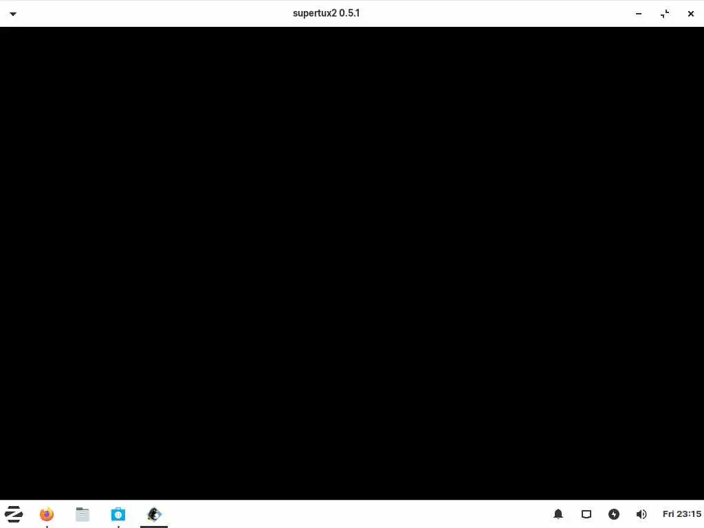The width and height of the screenshot is (704, 528).
Task: Minimize the supertux2 window
Action: [x=639, y=14]
